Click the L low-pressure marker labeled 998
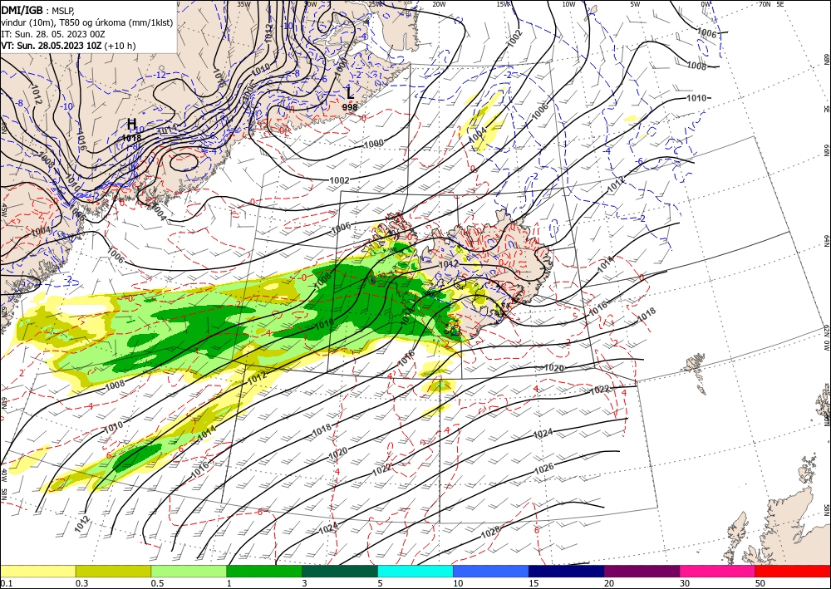Screen dimensions: 831x589 point(350,92)
